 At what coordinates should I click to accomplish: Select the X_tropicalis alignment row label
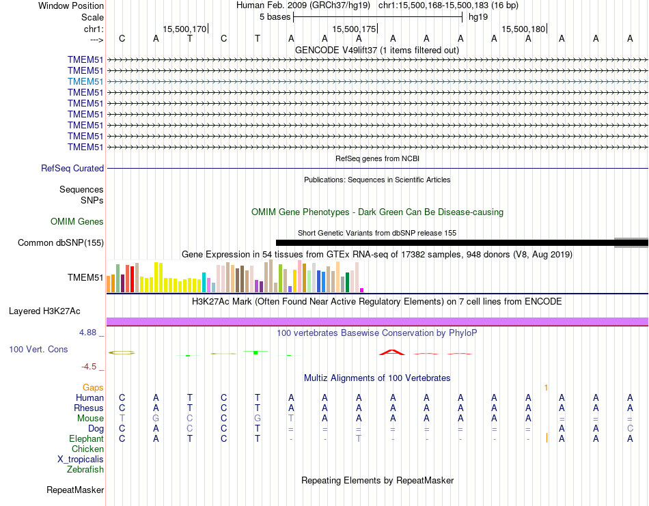pyautogui.click(x=81, y=460)
